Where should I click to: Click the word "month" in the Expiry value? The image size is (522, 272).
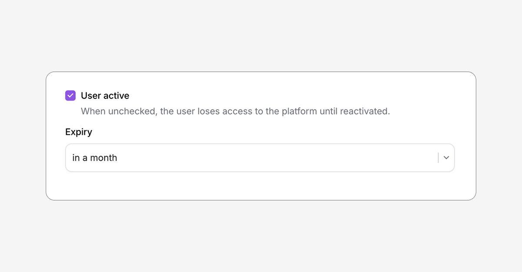click(104, 158)
